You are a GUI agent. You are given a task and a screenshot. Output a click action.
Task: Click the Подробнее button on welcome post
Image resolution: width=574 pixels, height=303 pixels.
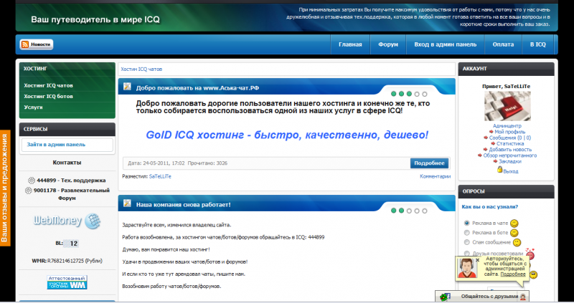429,163
